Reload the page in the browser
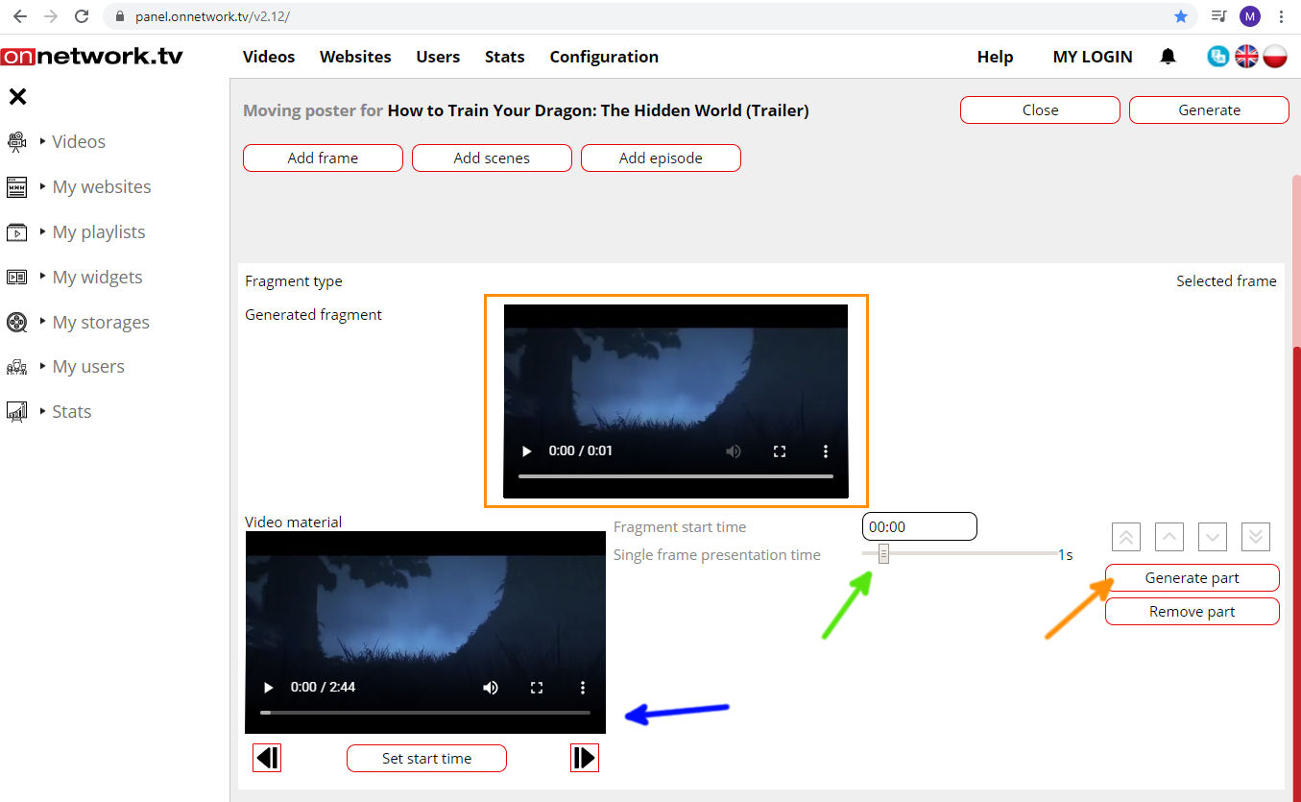This screenshot has height=802, width=1301. click(x=82, y=16)
